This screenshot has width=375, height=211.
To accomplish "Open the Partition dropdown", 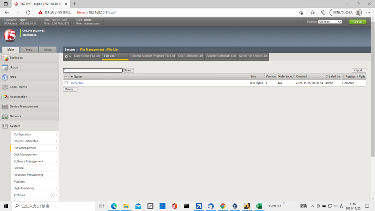I will click(330, 22).
